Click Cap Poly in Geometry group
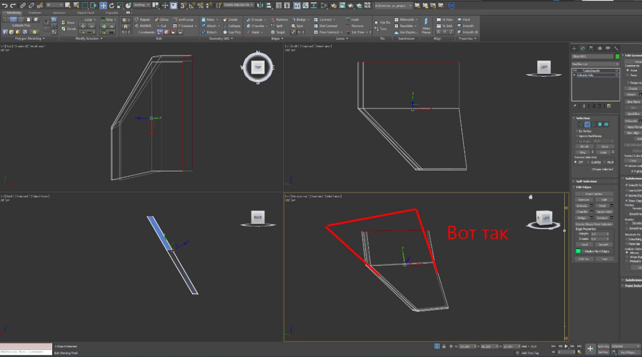Screen dimensions: 642x357 point(232,32)
